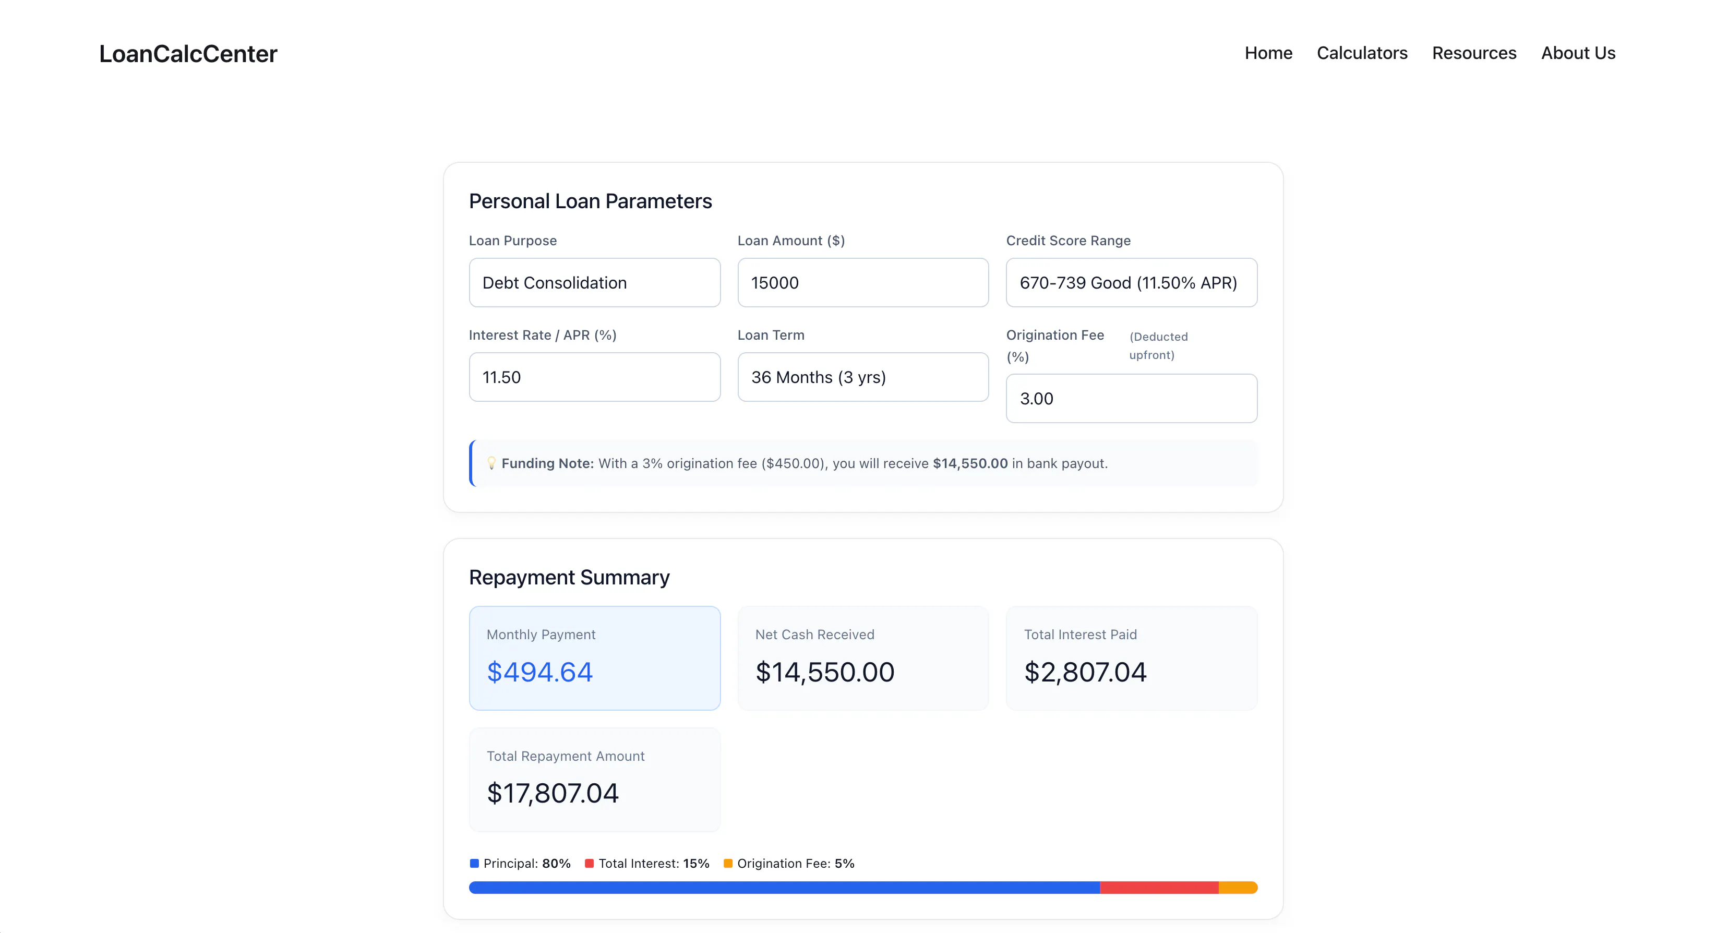The height and width of the screenshot is (933, 1728).
Task: Click the Loan Purpose label
Action: click(x=512, y=240)
